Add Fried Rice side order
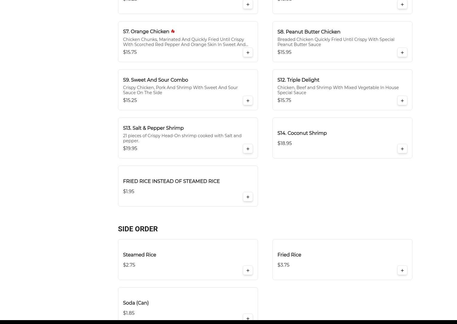457x324 pixels. click(x=402, y=270)
